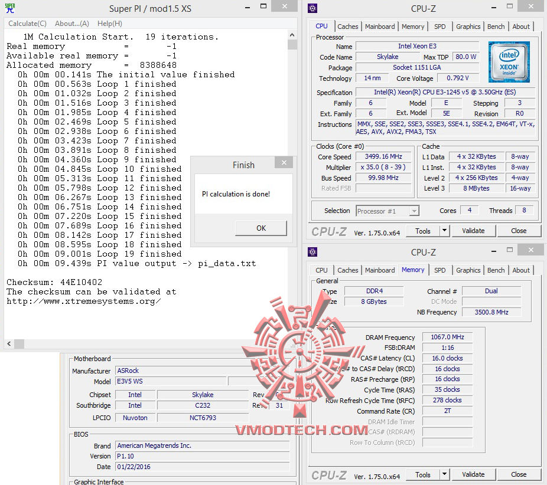The image size is (547, 485).
Task: Click the CAS# Latency 16.0 clocks field
Action: point(447,358)
